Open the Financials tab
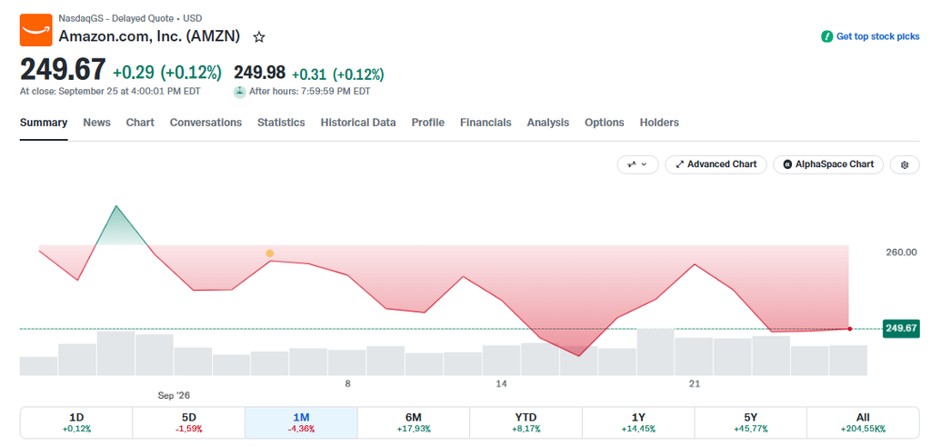 pos(486,123)
